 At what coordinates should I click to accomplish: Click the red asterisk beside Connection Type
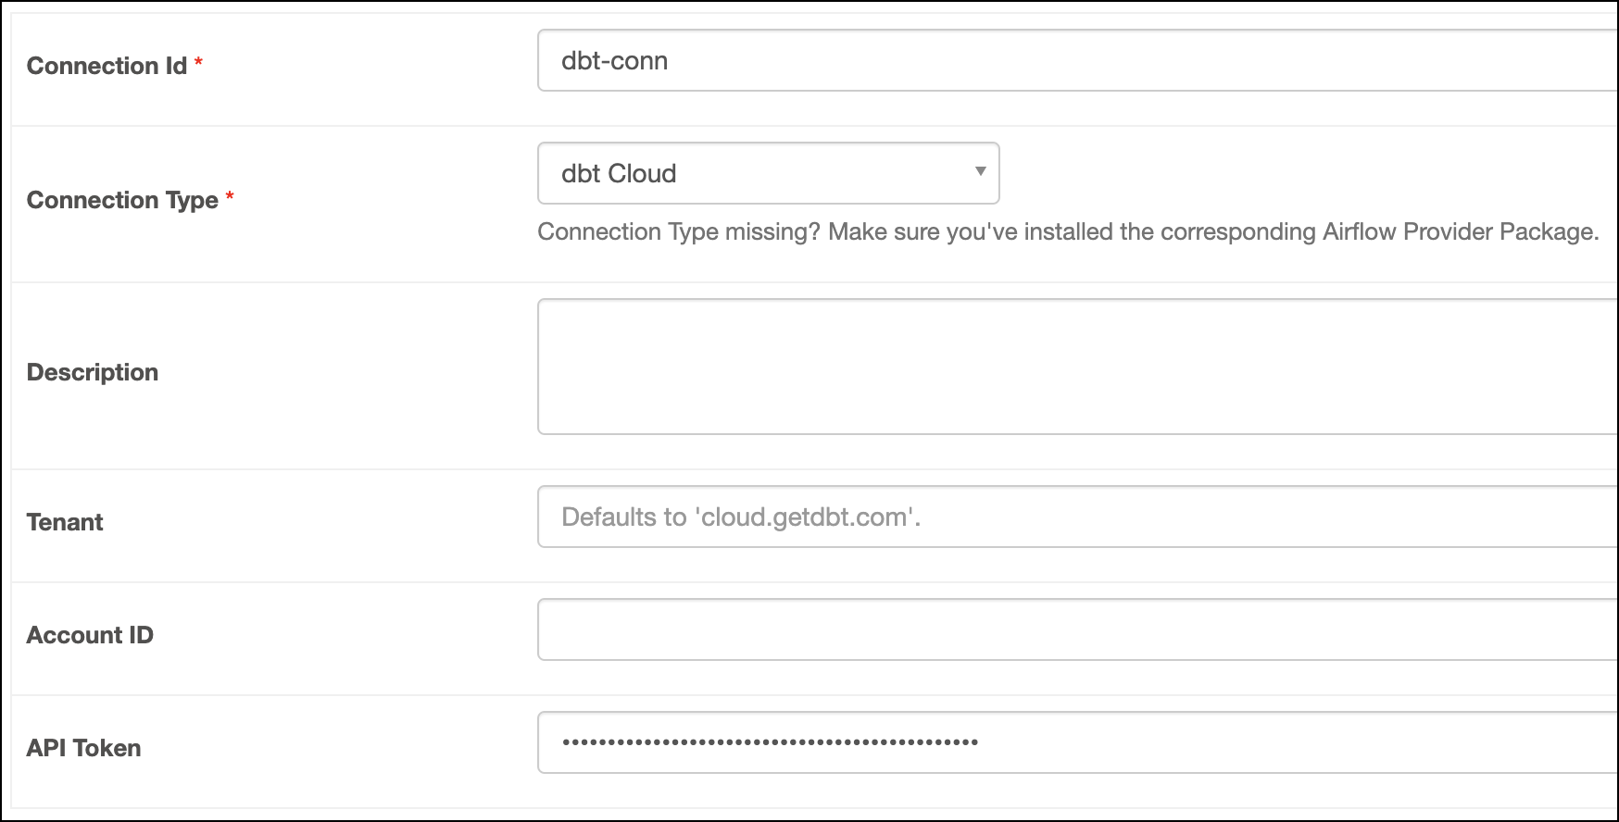(229, 194)
